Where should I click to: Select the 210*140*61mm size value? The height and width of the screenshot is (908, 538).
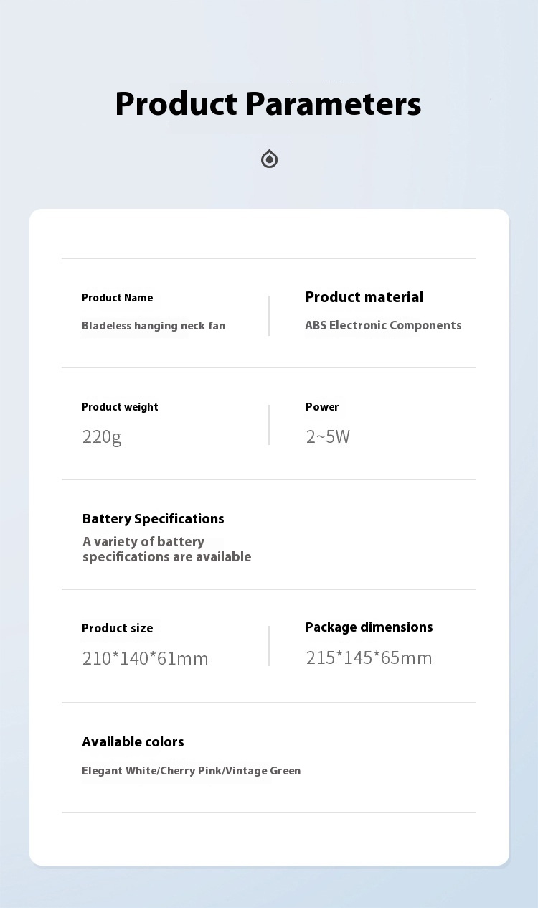(x=145, y=658)
